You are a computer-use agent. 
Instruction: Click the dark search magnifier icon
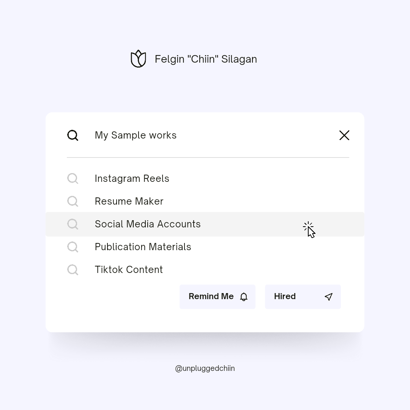pos(73,135)
